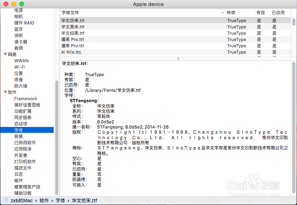Select Framework under 软件
Image resolution: width=297 pixels, height=205 pixels.
point(26,99)
